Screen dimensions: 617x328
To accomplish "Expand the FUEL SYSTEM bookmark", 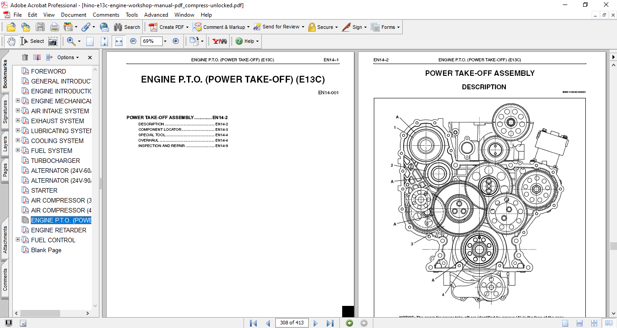I will [x=18, y=151].
